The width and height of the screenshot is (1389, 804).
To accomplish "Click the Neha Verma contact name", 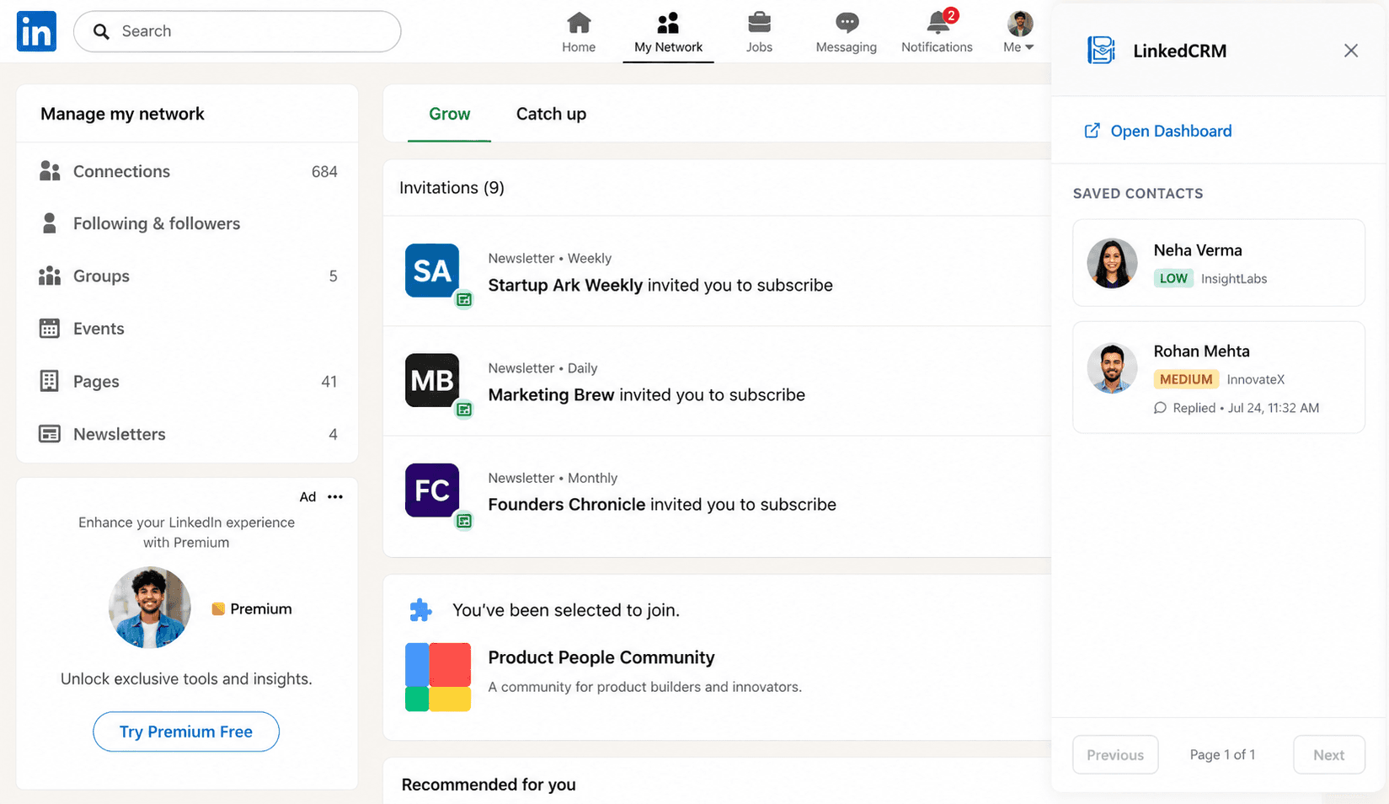I will pos(1198,250).
